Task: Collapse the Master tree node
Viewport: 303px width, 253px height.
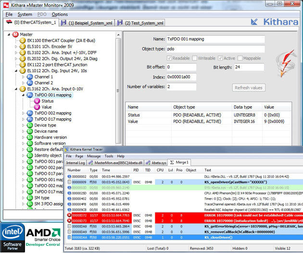Action: [x=9, y=35]
